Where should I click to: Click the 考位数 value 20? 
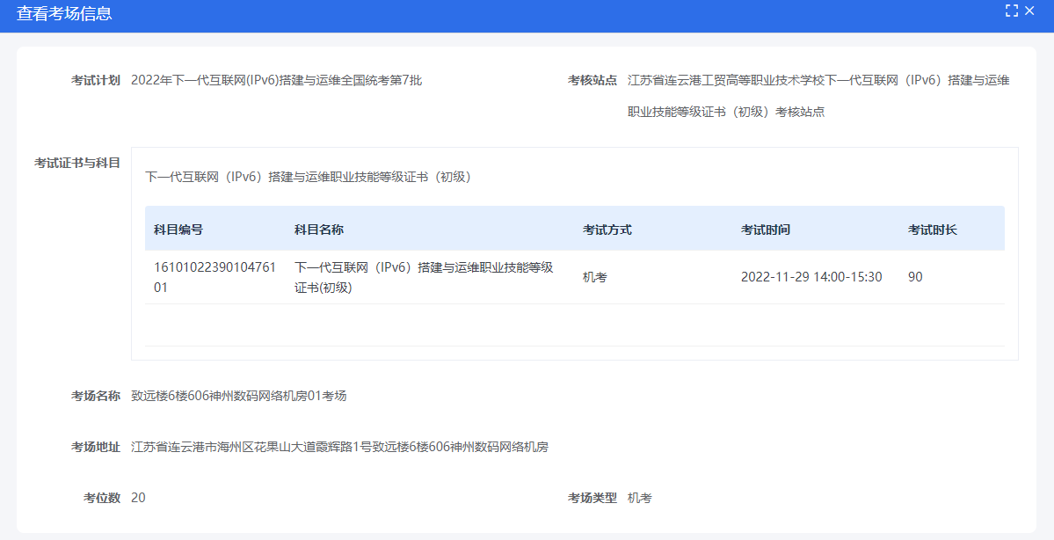click(138, 498)
